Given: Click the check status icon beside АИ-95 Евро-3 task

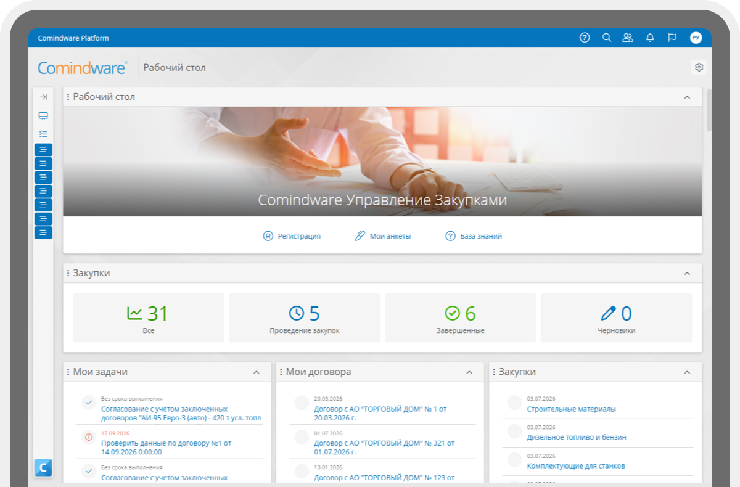Looking at the screenshot, I should (x=89, y=403).
